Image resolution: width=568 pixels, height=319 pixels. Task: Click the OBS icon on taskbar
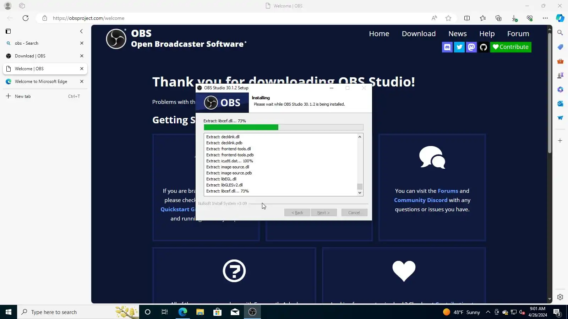(252, 312)
